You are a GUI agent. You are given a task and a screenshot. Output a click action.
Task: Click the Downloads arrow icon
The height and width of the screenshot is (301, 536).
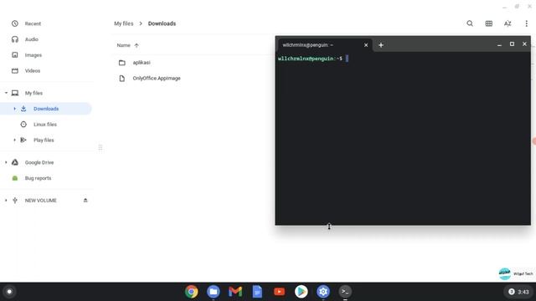[x=23, y=109]
